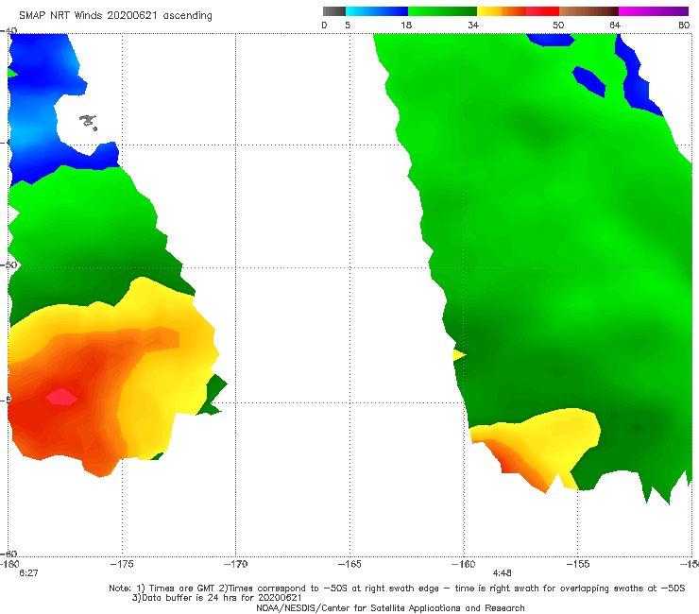
Task: Click the gray island outline in the left swath gap
Action: point(88,122)
